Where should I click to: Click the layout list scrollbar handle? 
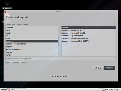pos(59,42)
